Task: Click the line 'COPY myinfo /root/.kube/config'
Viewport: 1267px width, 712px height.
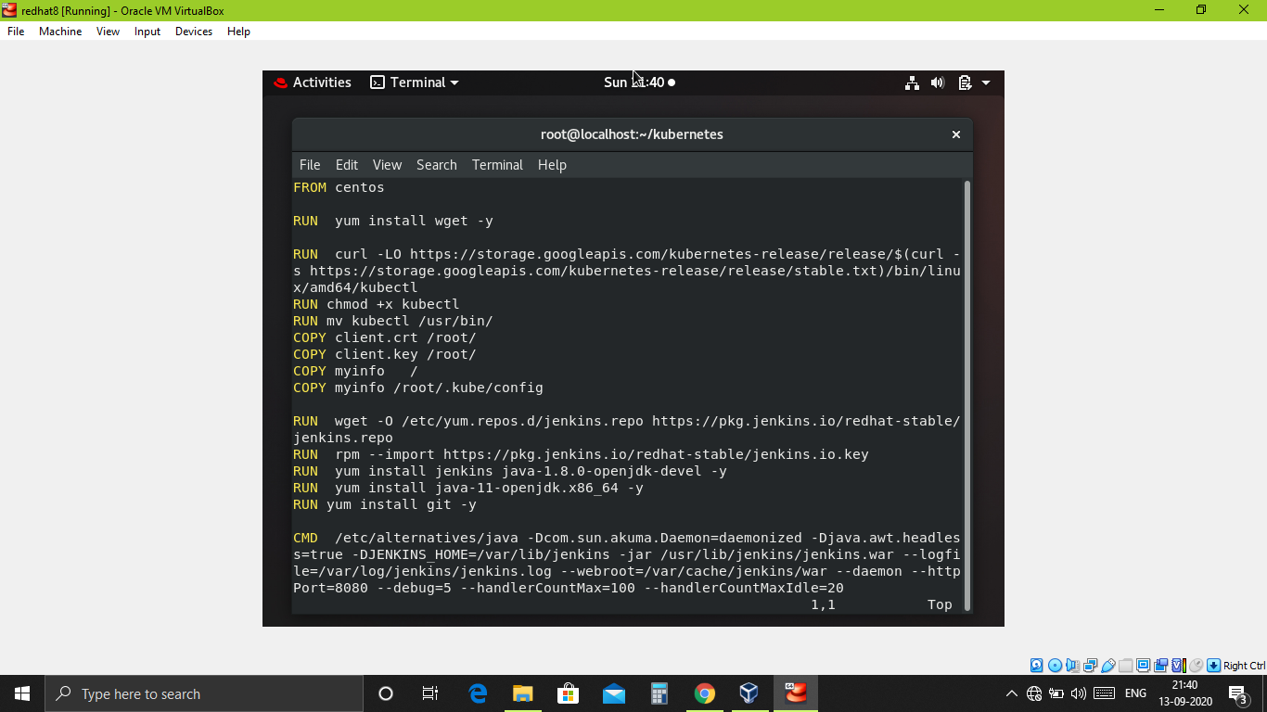Action: 417,388
